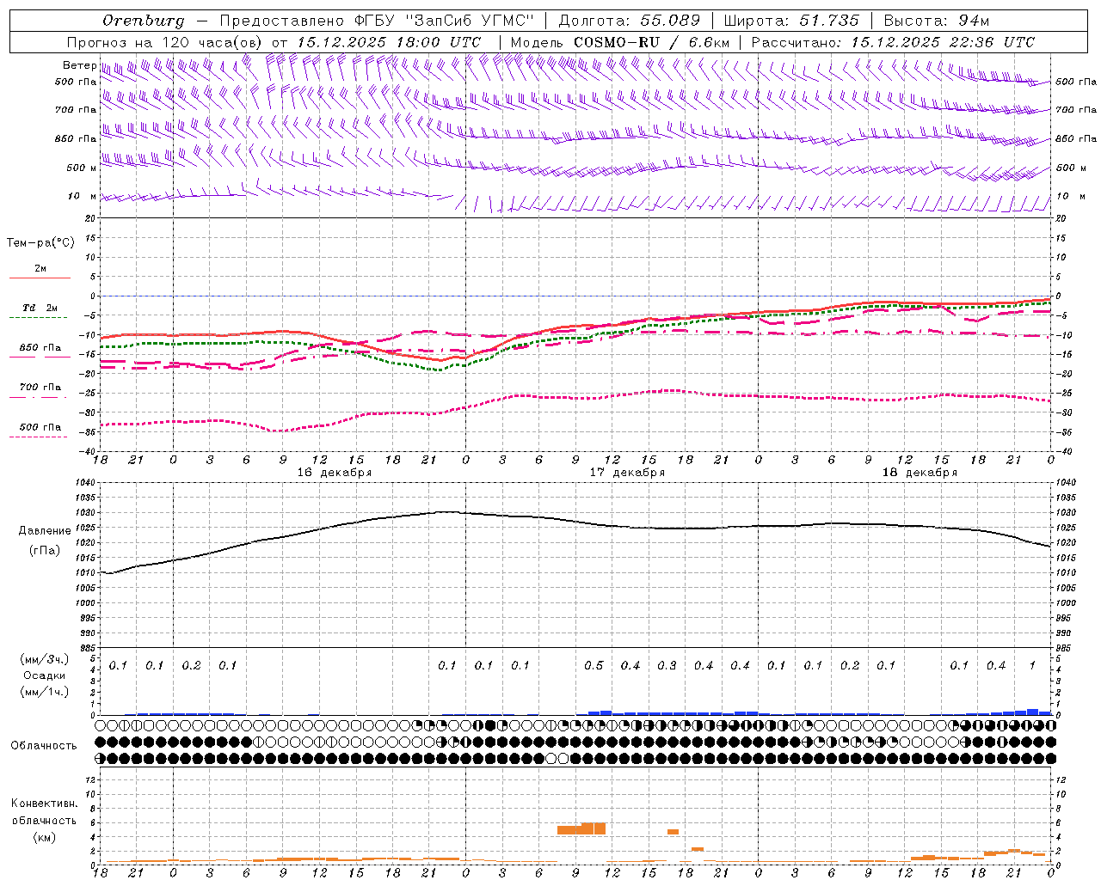The width and height of the screenshot is (1101, 880).
Task: Click the '0.5' three-hour precipitation value
Action: click(x=594, y=666)
